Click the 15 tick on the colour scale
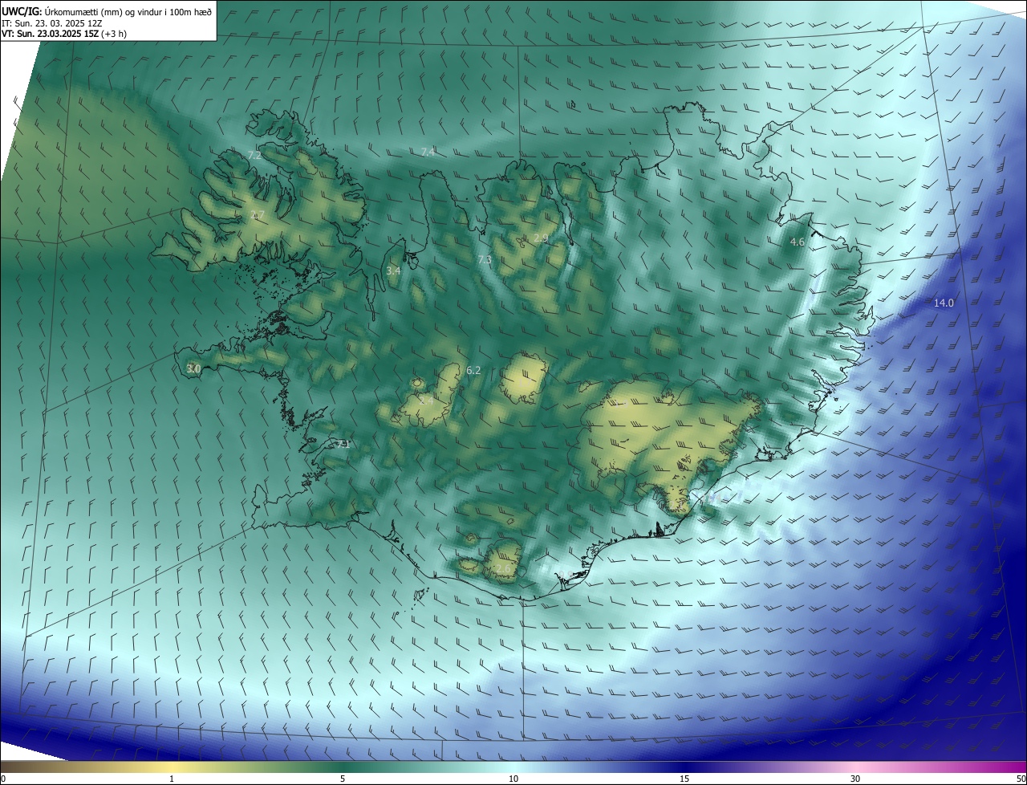This screenshot has width=1027, height=785. 684,779
